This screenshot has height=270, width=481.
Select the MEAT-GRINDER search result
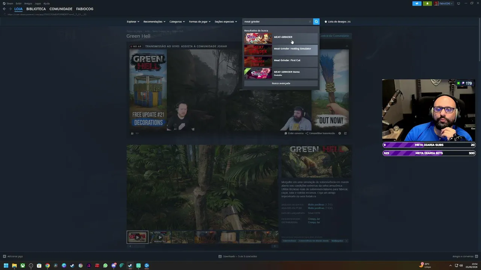click(281, 38)
